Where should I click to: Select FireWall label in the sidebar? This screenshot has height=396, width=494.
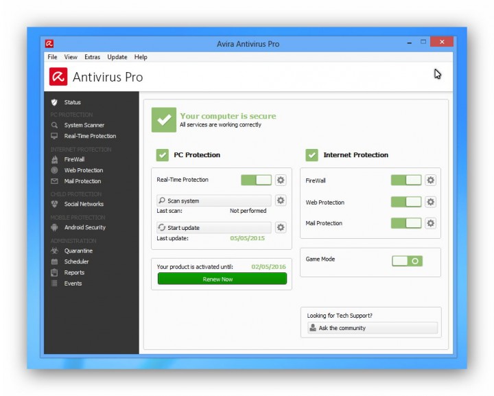click(74, 159)
